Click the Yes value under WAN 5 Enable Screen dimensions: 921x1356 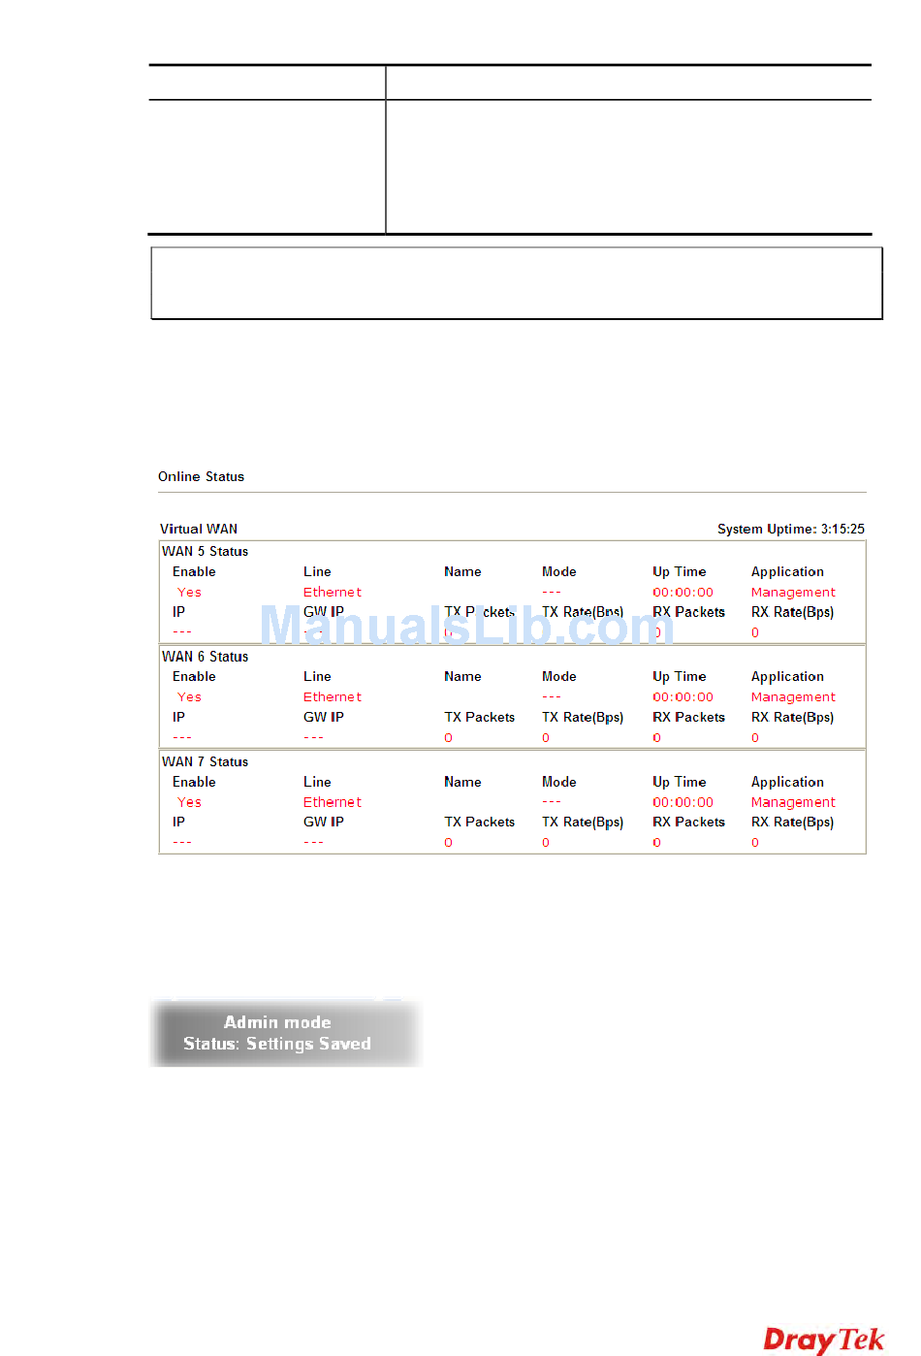tap(189, 592)
